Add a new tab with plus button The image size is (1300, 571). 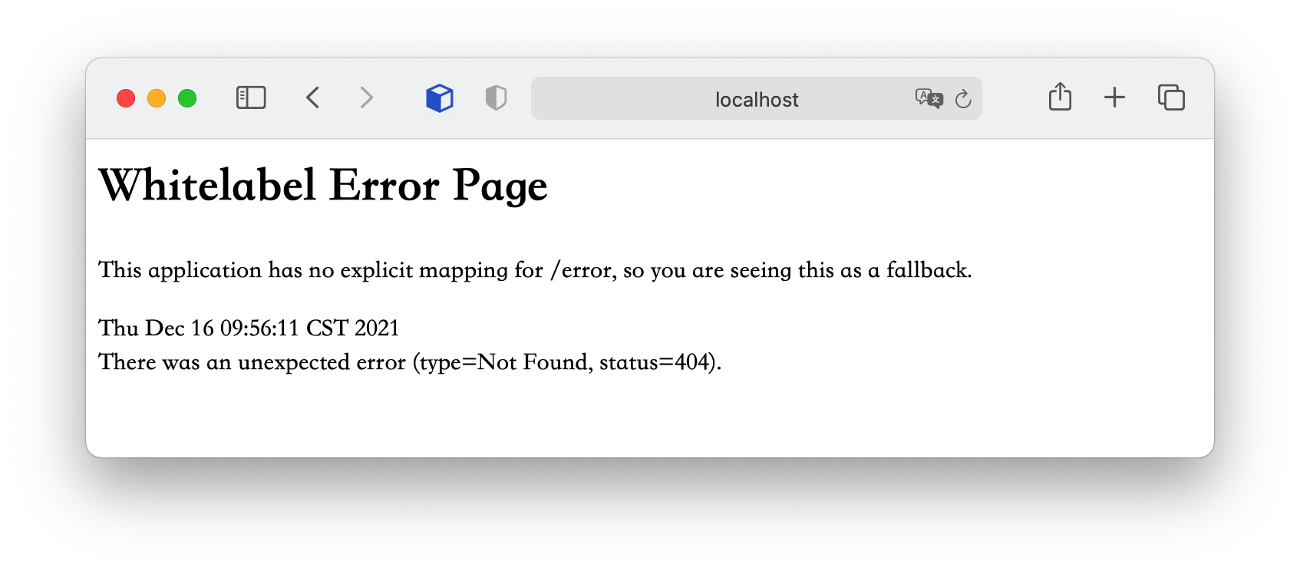[1114, 97]
